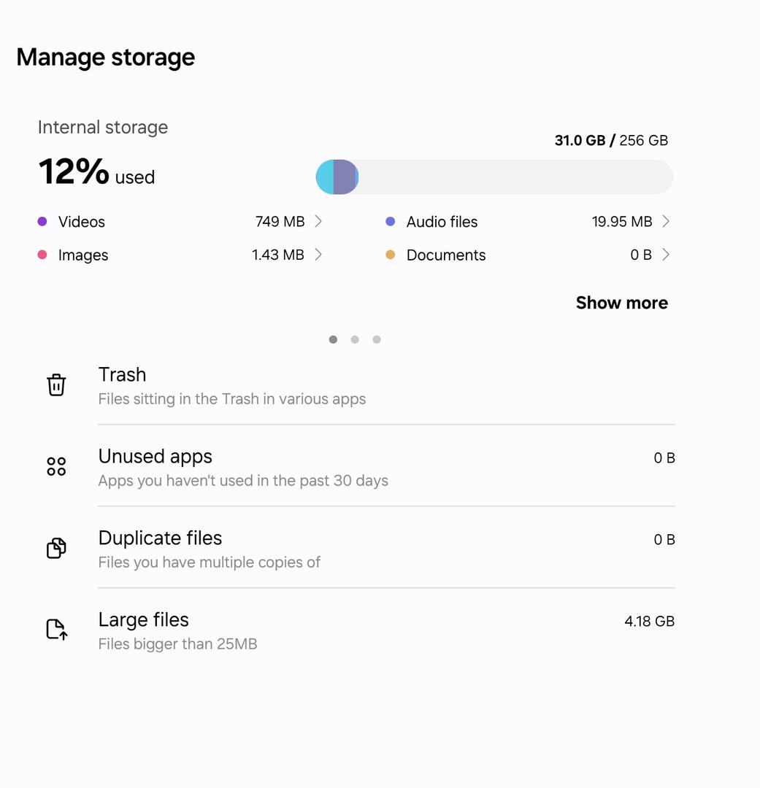Click the Unused apps four-circles icon
Viewport: 760px width, 788px height.
(56, 466)
